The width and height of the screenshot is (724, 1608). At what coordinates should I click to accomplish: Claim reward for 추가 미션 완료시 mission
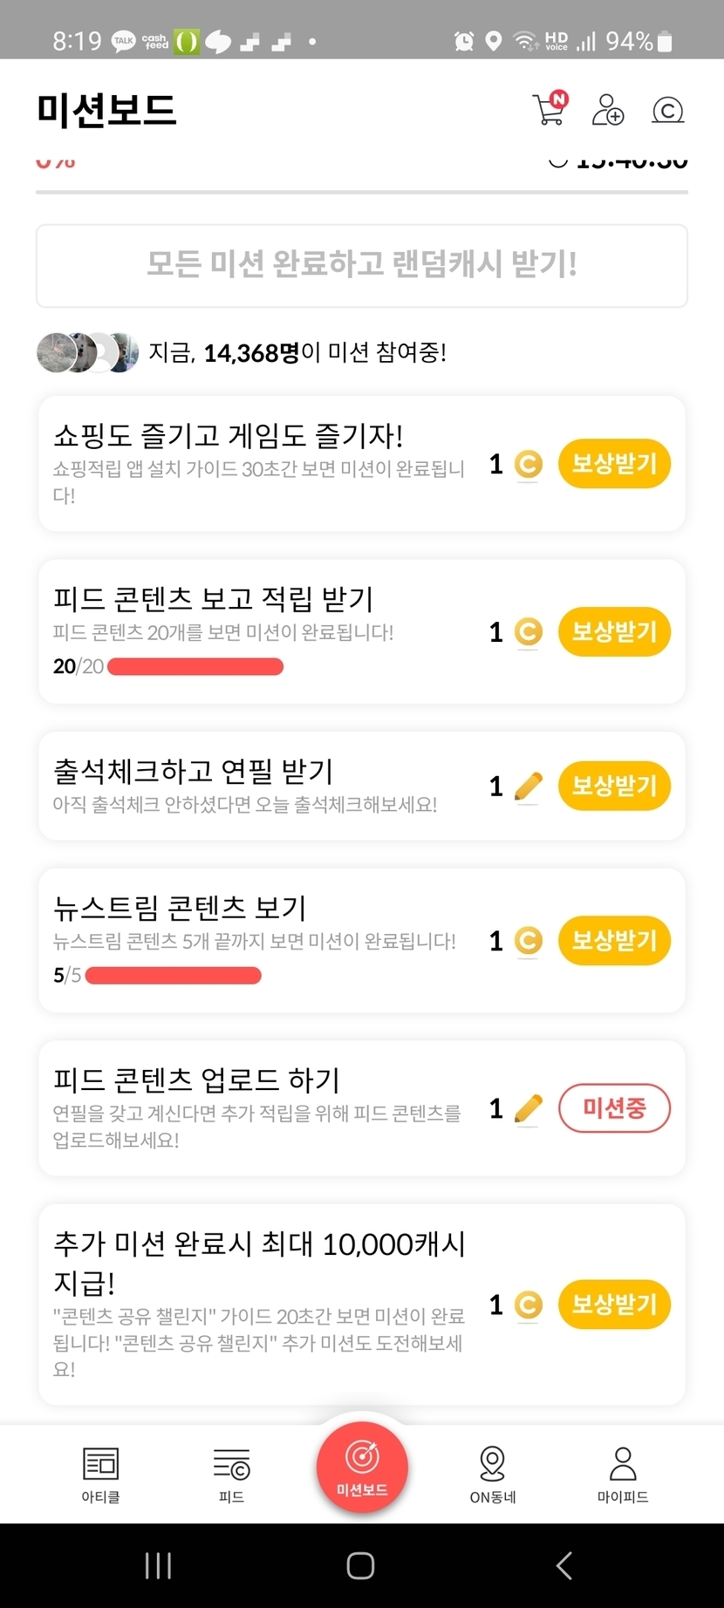(614, 1305)
